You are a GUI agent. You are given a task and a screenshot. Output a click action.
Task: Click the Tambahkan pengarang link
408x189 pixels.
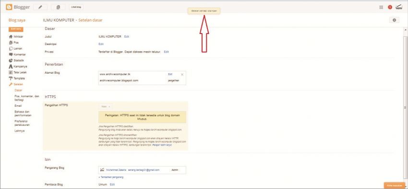[x=111, y=178]
